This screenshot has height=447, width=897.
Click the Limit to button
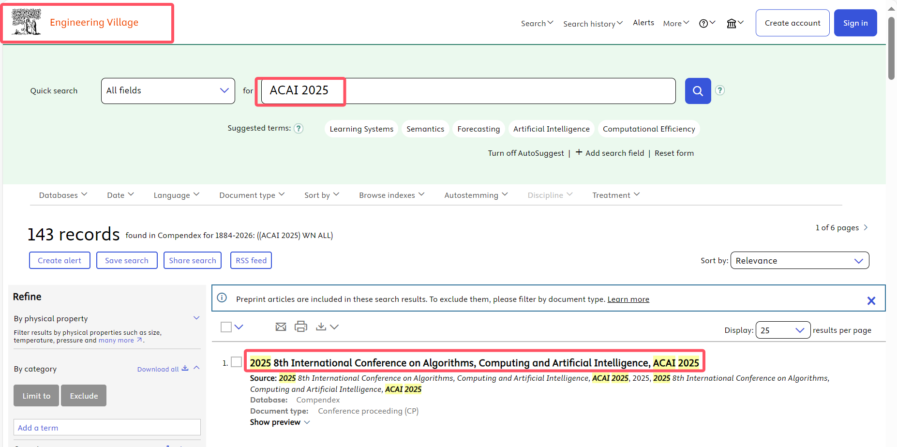[36, 396]
